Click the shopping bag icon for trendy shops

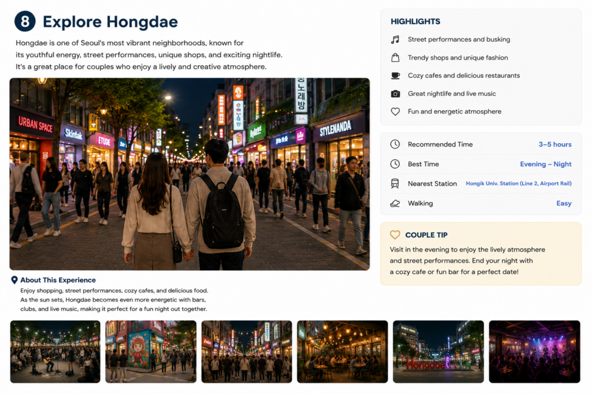(395, 58)
